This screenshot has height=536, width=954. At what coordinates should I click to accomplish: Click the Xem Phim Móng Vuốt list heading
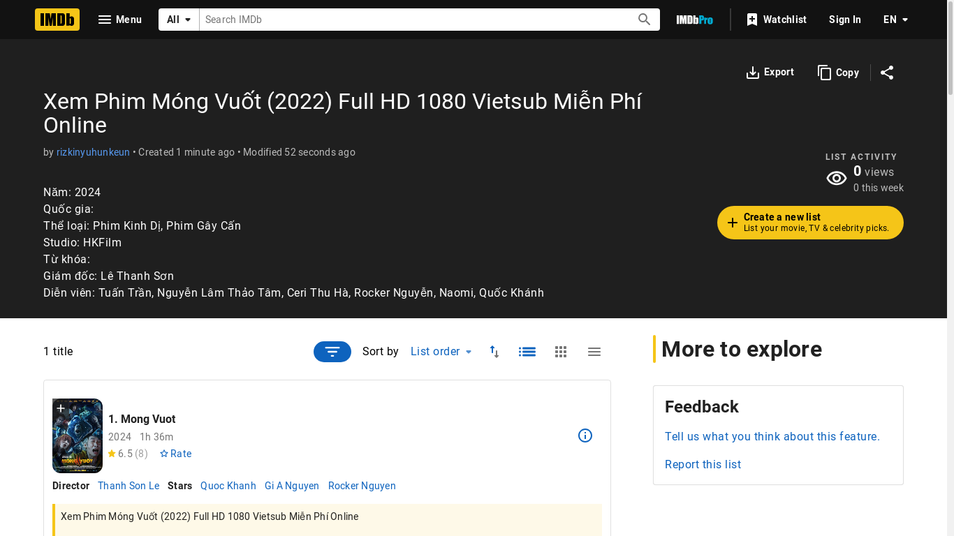[x=342, y=113]
